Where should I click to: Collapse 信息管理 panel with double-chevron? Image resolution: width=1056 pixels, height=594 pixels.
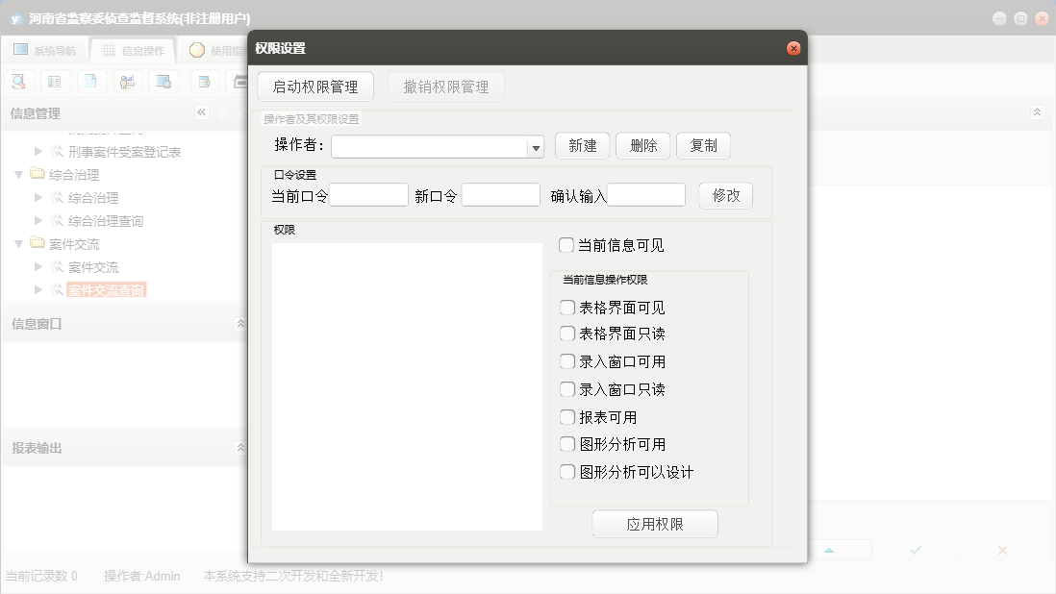(201, 112)
